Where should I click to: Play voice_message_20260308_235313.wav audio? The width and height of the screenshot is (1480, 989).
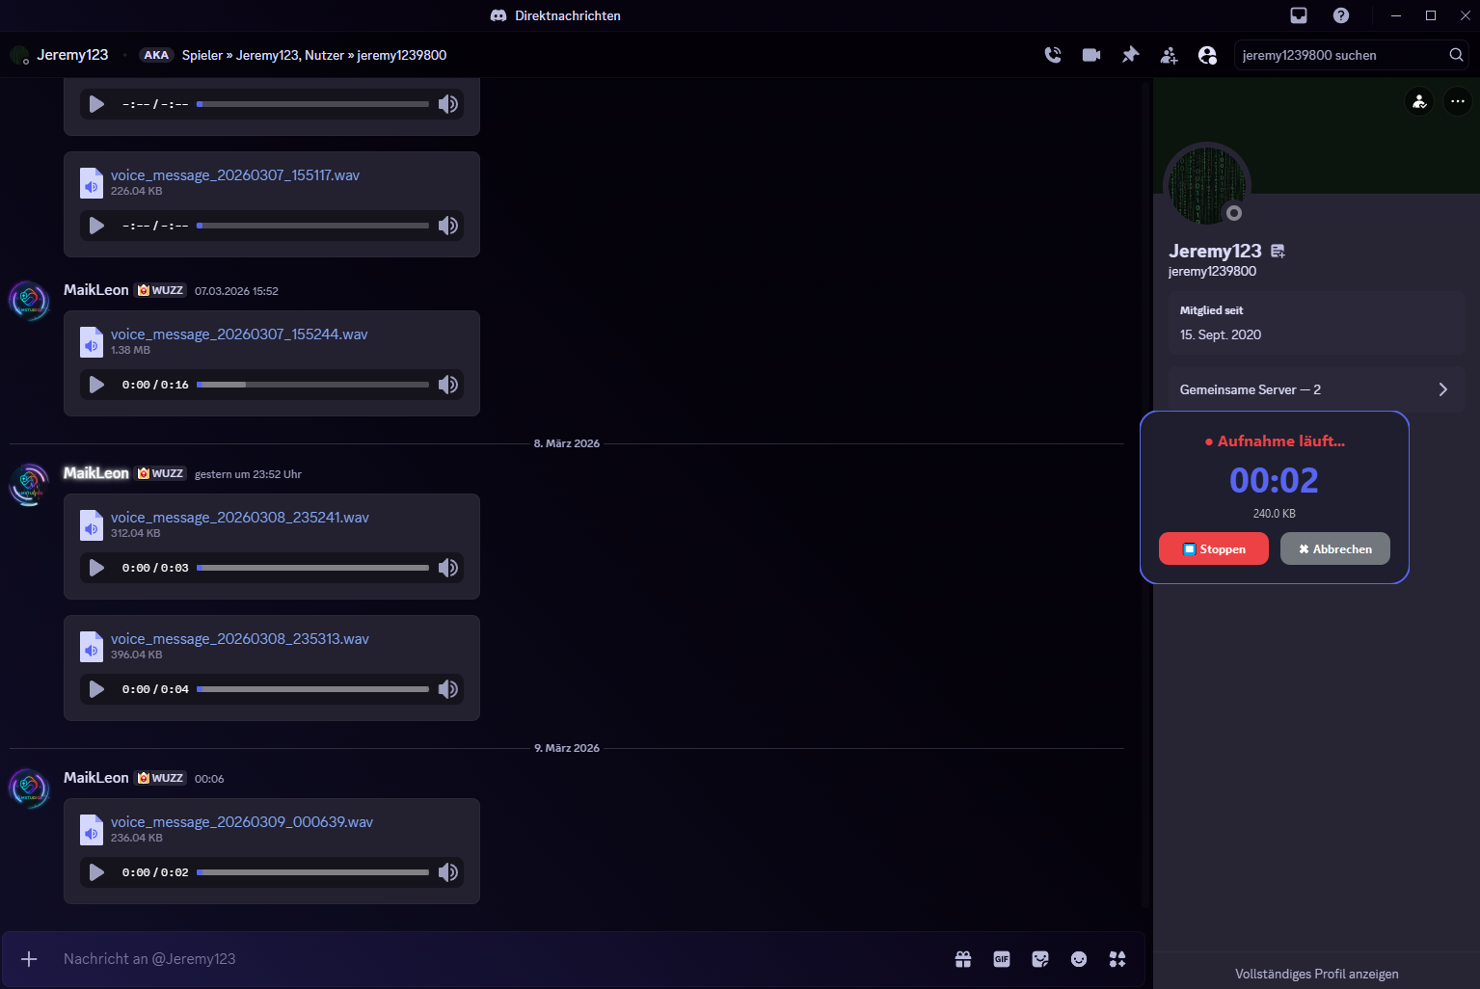click(96, 689)
